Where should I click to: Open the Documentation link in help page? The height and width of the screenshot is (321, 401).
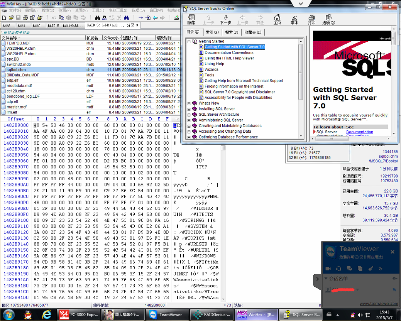[x=360, y=132]
